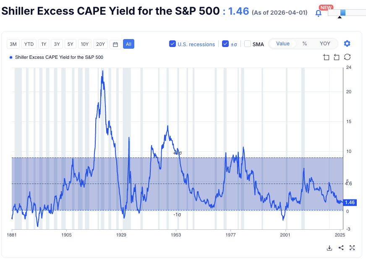Choose the YTD time range

pyautogui.click(x=29, y=44)
